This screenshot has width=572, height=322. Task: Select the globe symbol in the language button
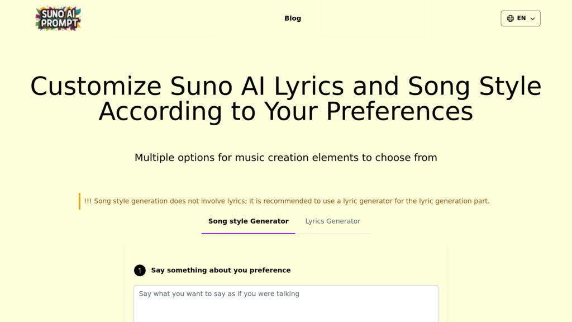point(510,18)
